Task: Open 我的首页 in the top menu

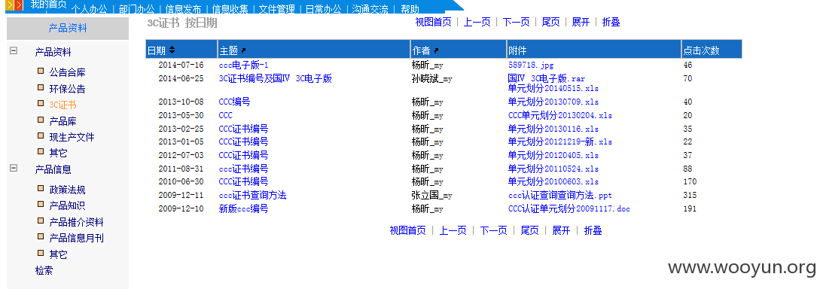Action: [48, 5]
